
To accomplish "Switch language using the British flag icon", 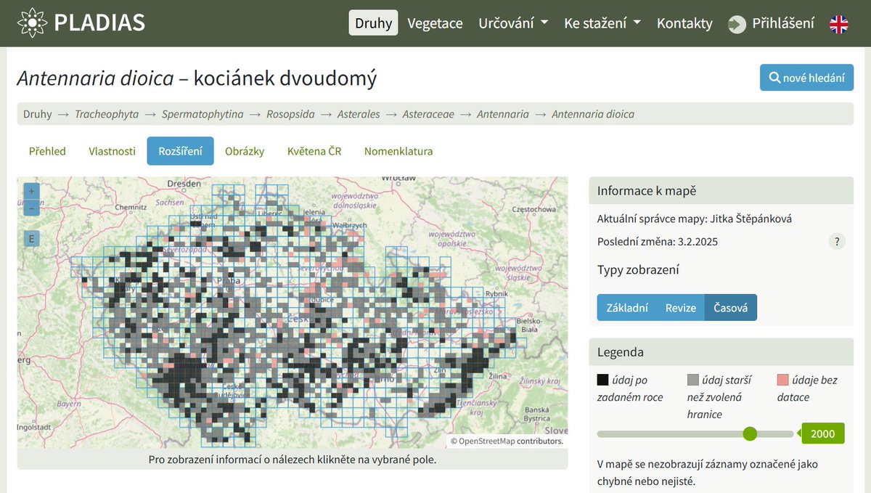I will point(839,23).
